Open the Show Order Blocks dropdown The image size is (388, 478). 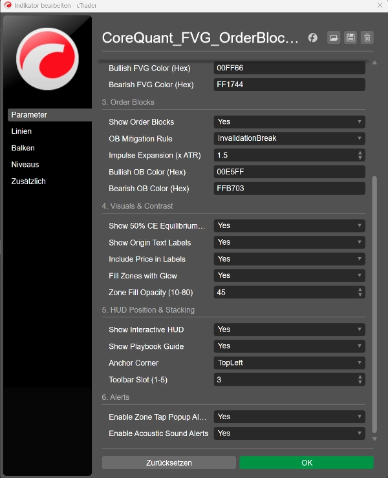pos(290,122)
